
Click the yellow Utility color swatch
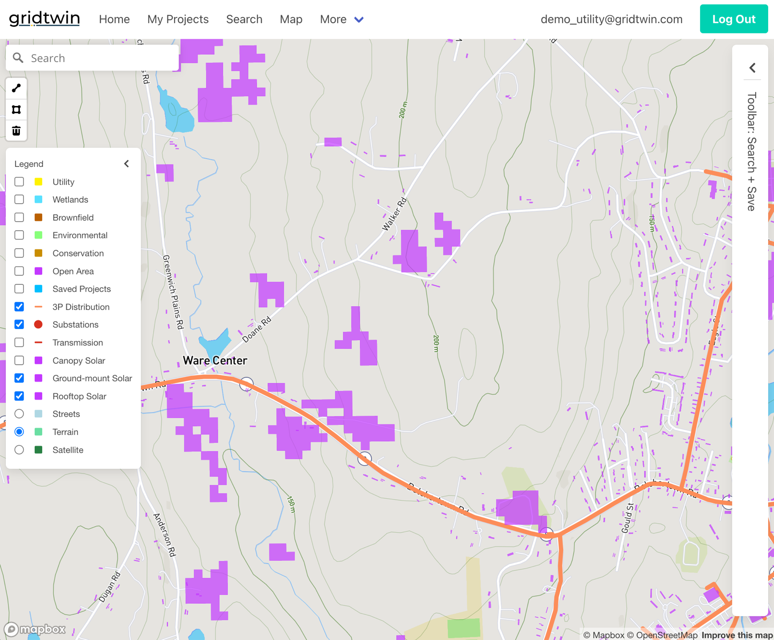(x=39, y=182)
